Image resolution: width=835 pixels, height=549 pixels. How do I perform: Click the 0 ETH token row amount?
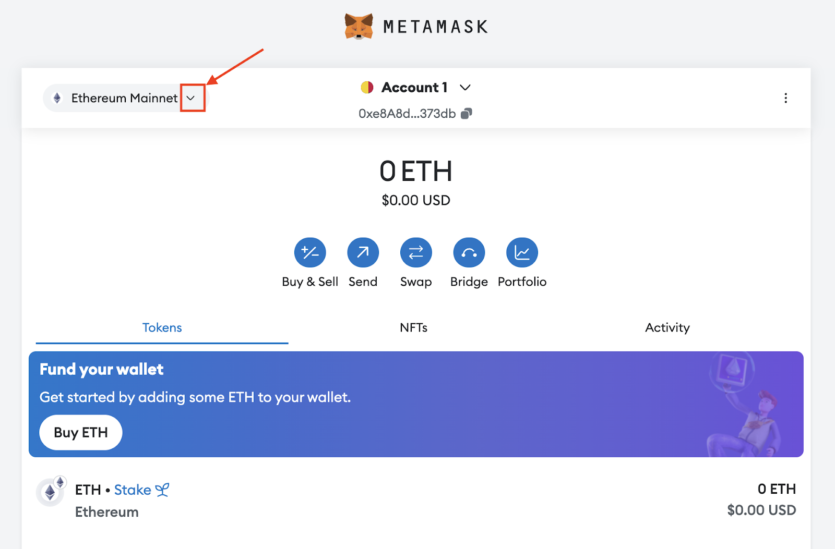point(777,489)
